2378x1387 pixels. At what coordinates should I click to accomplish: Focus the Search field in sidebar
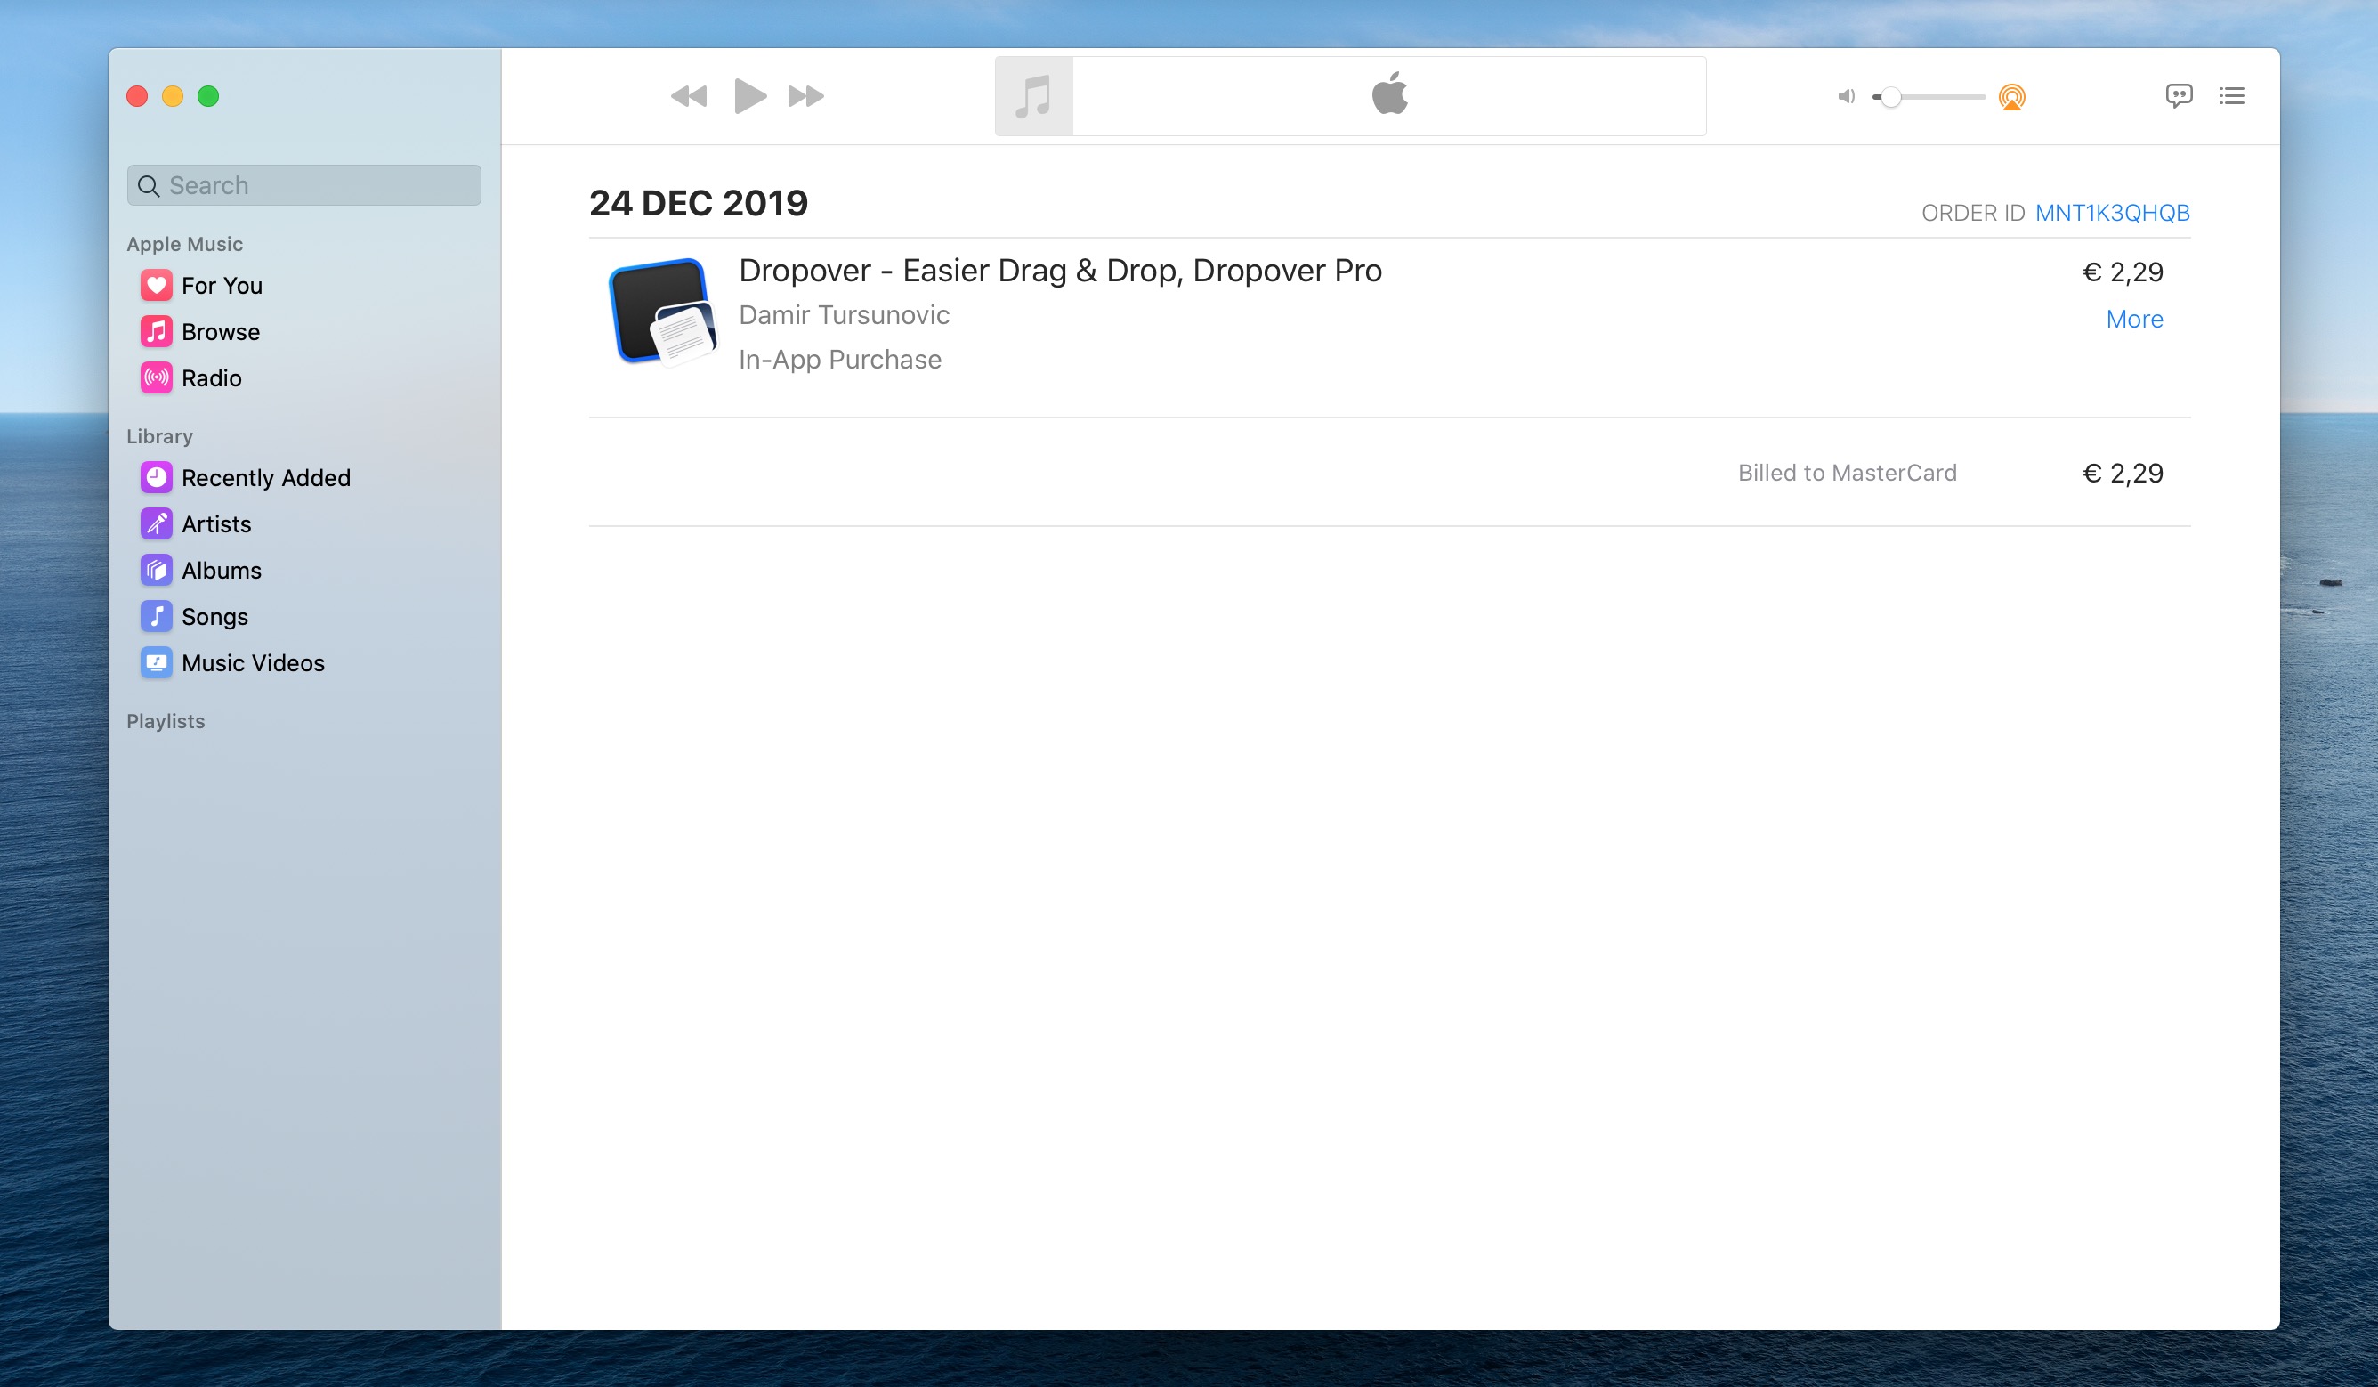click(303, 185)
